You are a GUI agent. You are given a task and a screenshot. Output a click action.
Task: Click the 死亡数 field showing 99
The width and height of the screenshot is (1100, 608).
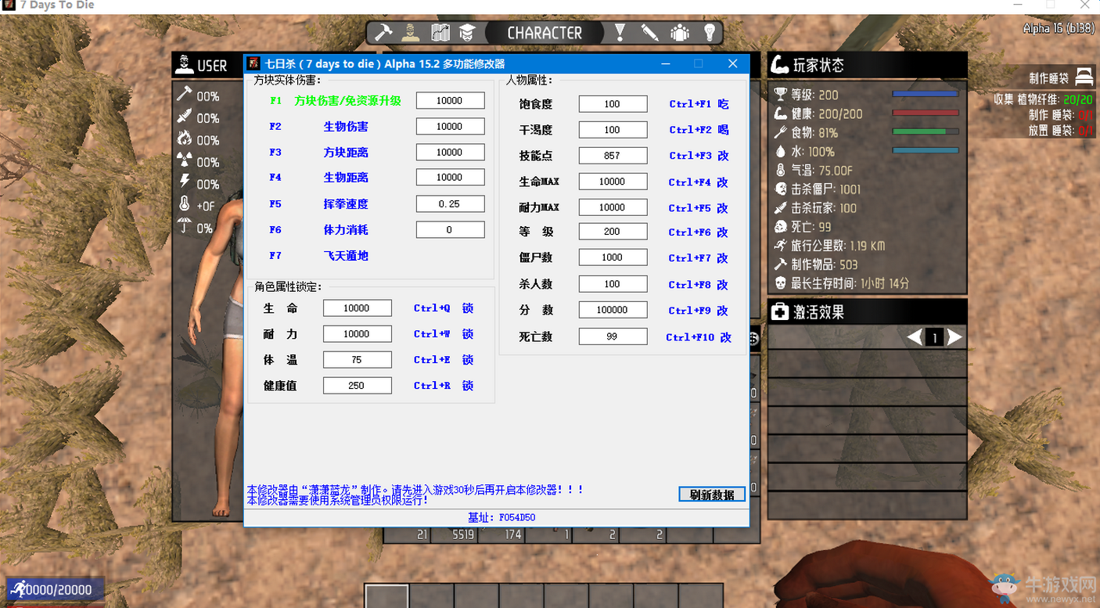(x=613, y=336)
